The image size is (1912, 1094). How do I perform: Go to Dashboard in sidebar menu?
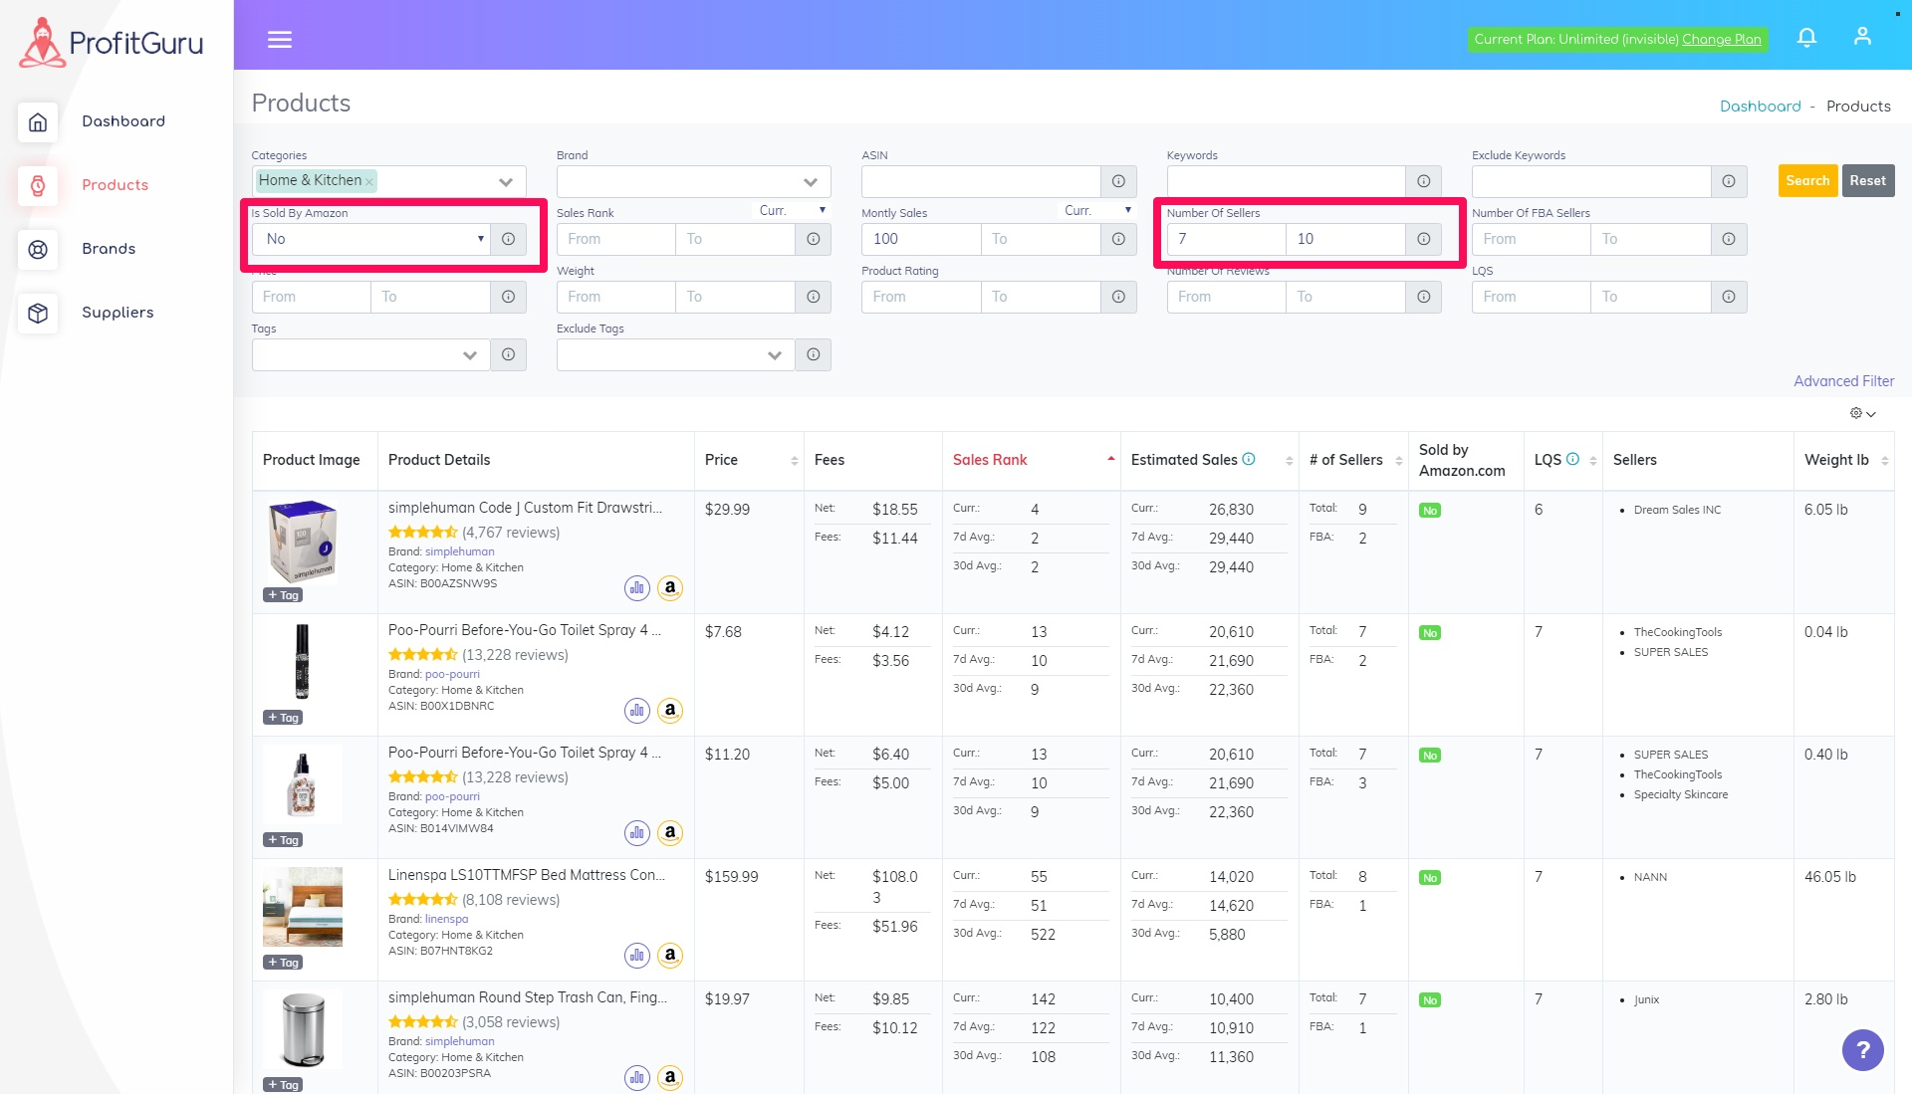(123, 121)
